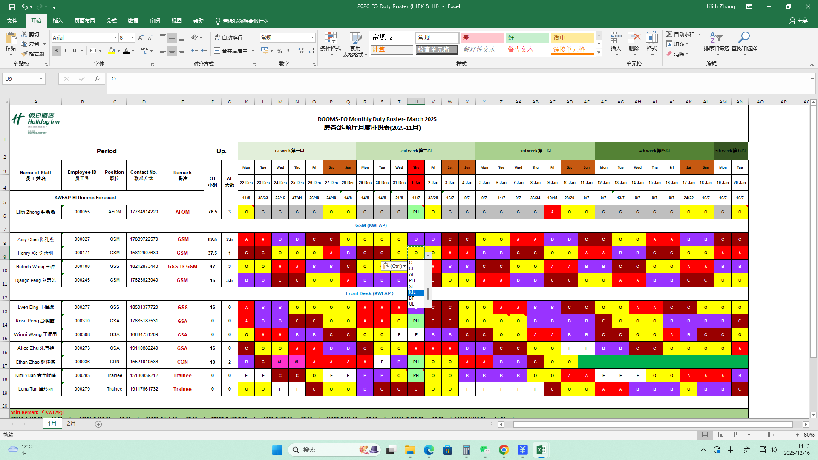Click the Insert Function fx icon
This screenshot has height=460, width=818.
click(97, 79)
